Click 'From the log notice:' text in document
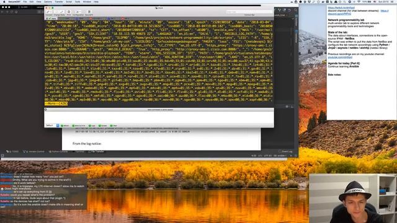 click(x=87, y=144)
